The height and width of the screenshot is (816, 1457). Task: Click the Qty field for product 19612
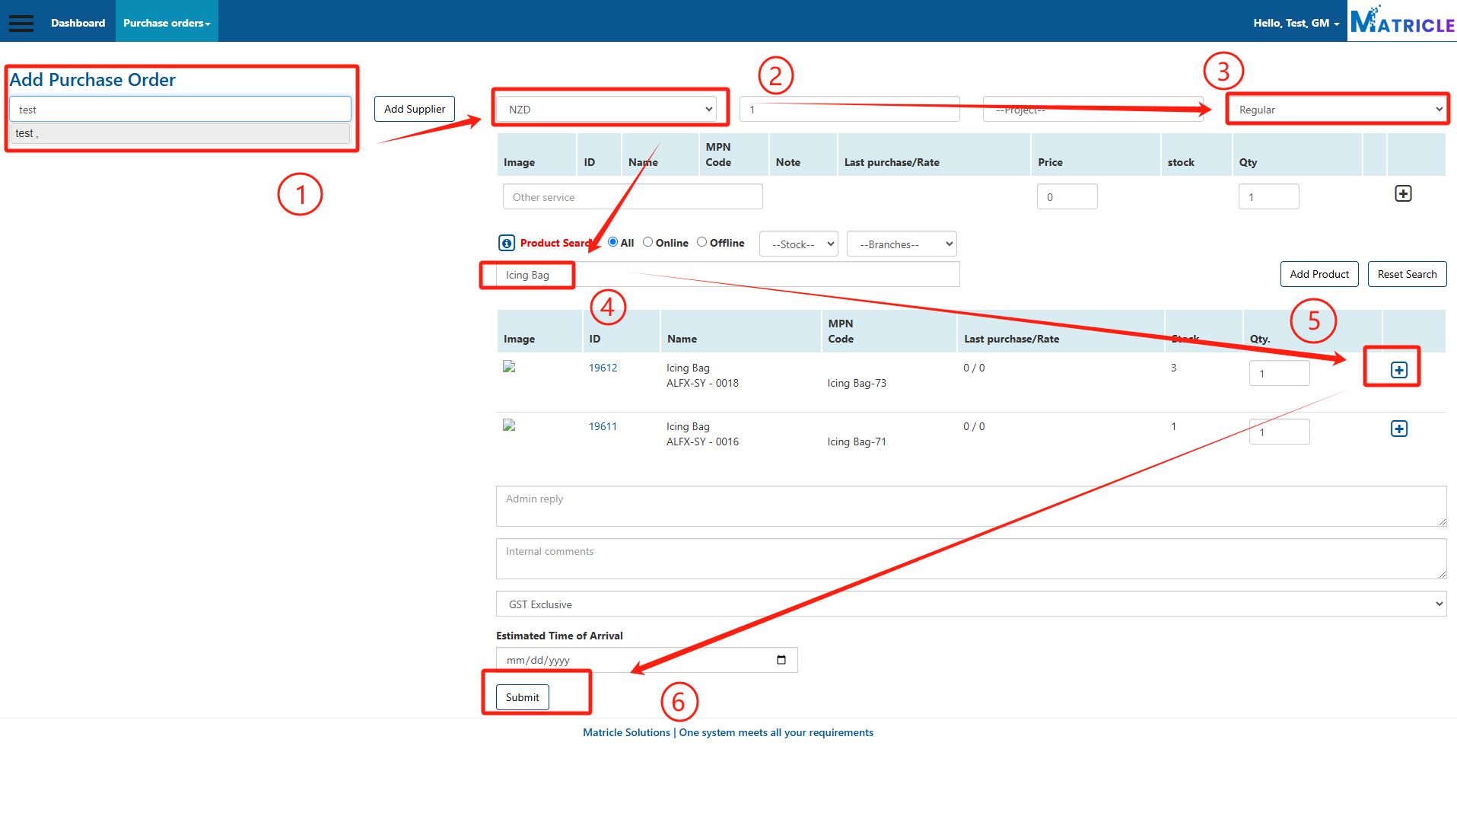[1279, 374]
